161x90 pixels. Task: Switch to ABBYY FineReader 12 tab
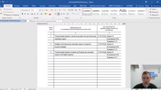tap(116, 6)
